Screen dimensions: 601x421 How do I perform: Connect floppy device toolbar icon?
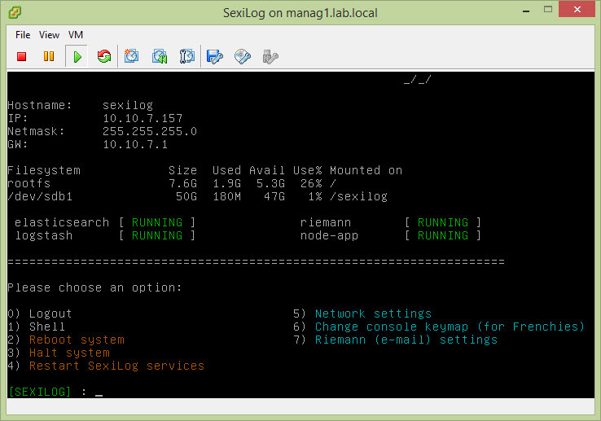click(x=215, y=57)
